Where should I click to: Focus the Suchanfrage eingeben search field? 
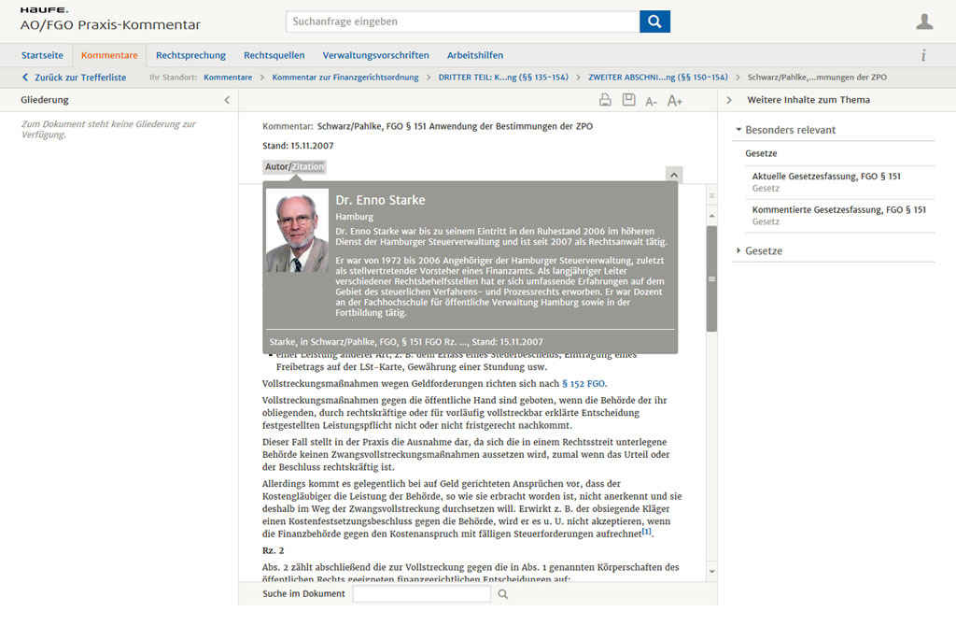[x=463, y=21]
